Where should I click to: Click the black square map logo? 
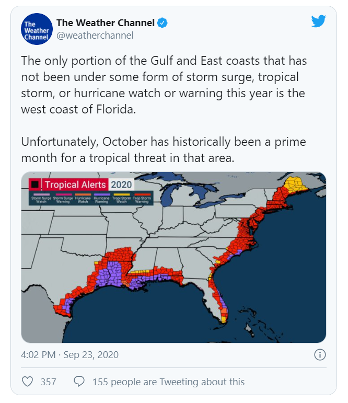(35, 185)
